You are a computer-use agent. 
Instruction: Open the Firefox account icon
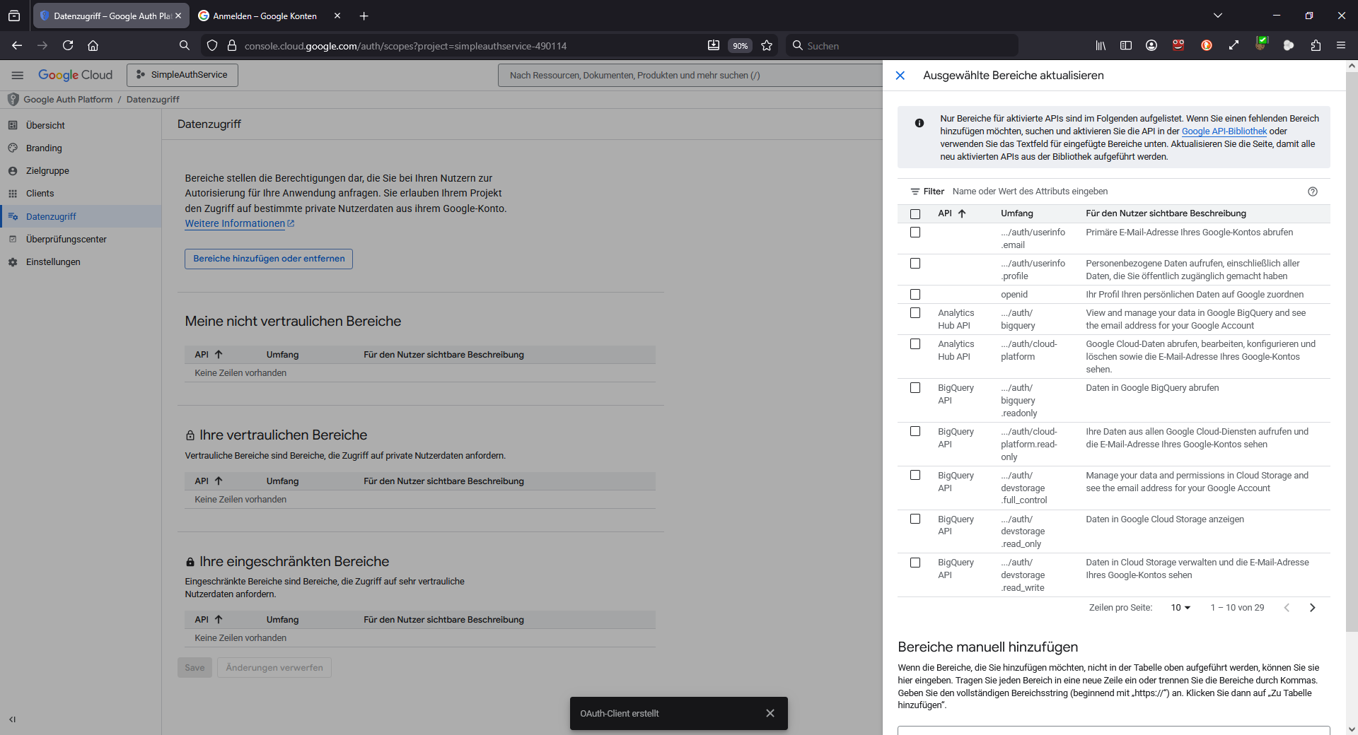pyautogui.click(x=1151, y=45)
